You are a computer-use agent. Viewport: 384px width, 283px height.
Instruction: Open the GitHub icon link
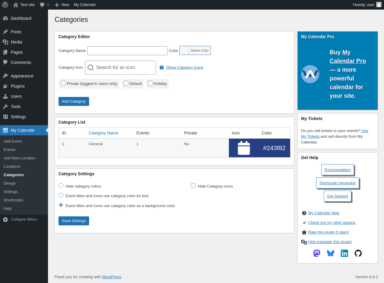click(x=358, y=253)
